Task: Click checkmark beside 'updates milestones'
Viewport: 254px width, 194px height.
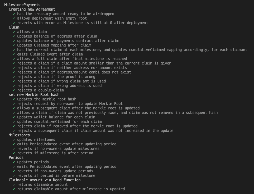Action: point(14,140)
